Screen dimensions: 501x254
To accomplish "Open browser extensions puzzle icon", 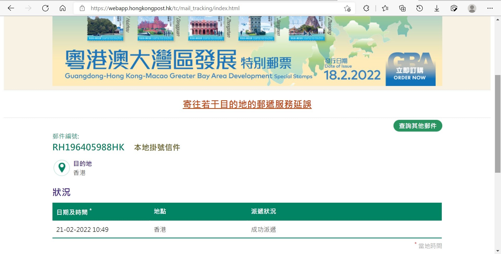I will [x=366, y=8].
